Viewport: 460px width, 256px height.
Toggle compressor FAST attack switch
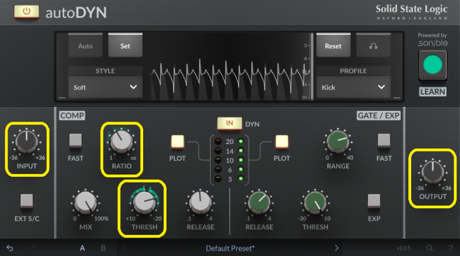coord(75,141)
